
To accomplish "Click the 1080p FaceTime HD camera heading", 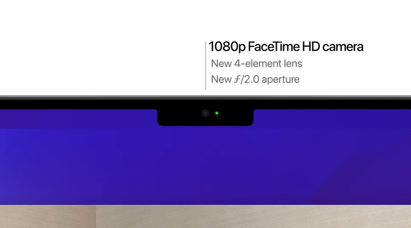I will (x=286, y=47).
